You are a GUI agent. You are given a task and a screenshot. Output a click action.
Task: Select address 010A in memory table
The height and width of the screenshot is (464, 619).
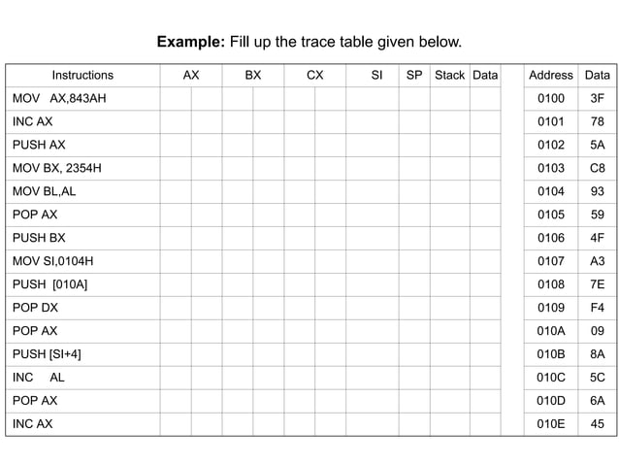551,331
